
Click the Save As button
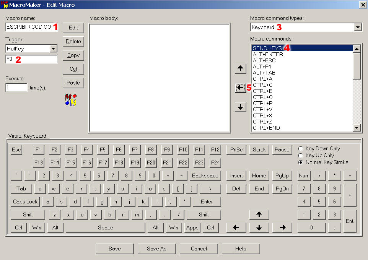tap(156, 249)
